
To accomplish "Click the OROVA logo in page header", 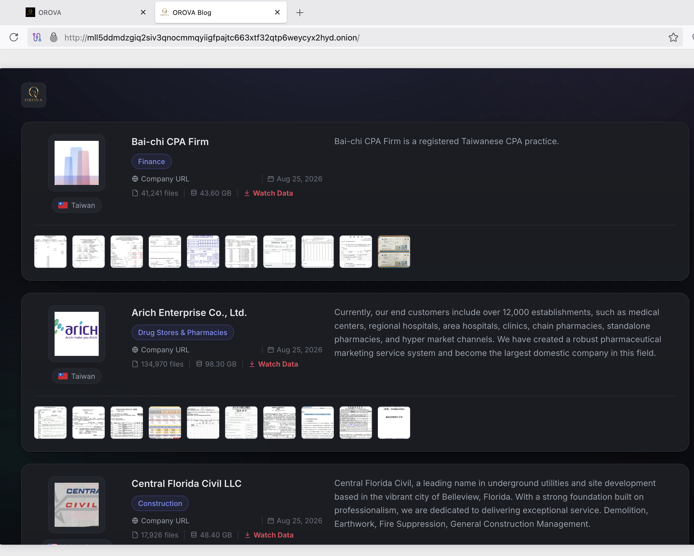I will [x=34, y=95].
